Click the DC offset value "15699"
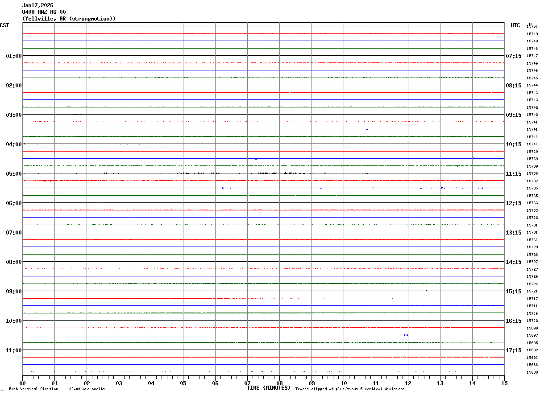The image size is (540, 395). click(532, 328)
